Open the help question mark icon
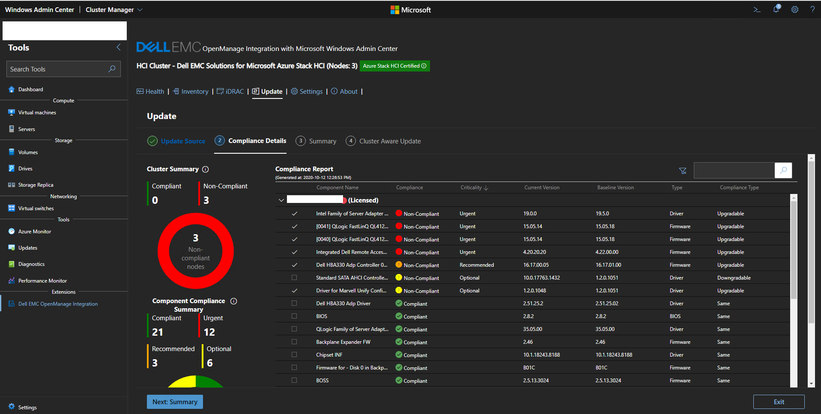 point(812,9)
